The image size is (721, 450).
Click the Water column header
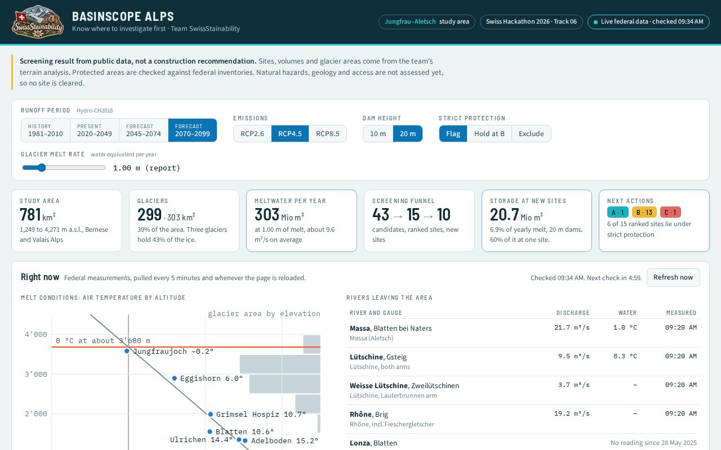click(627, 313)
